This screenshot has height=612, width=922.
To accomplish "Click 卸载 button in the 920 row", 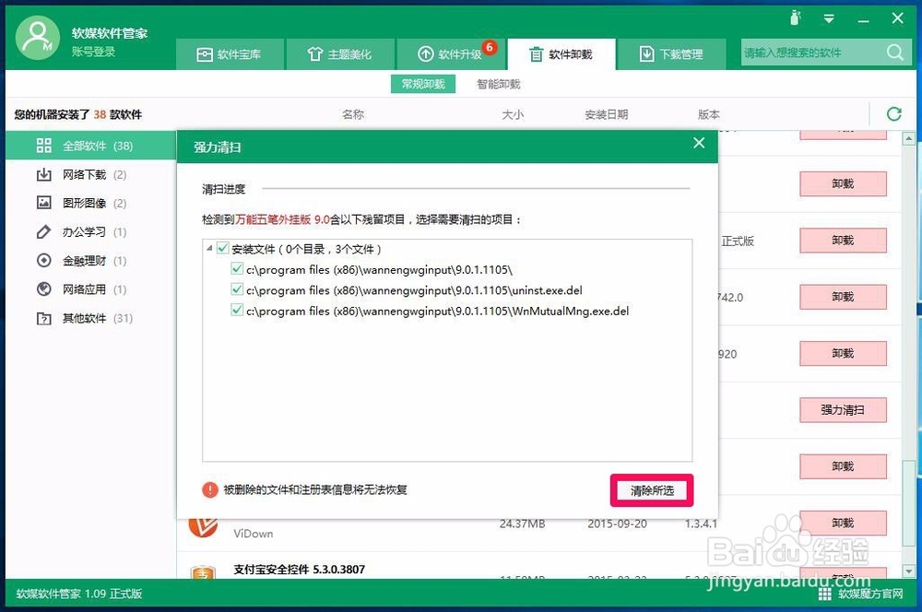I will tap(843, 353).
